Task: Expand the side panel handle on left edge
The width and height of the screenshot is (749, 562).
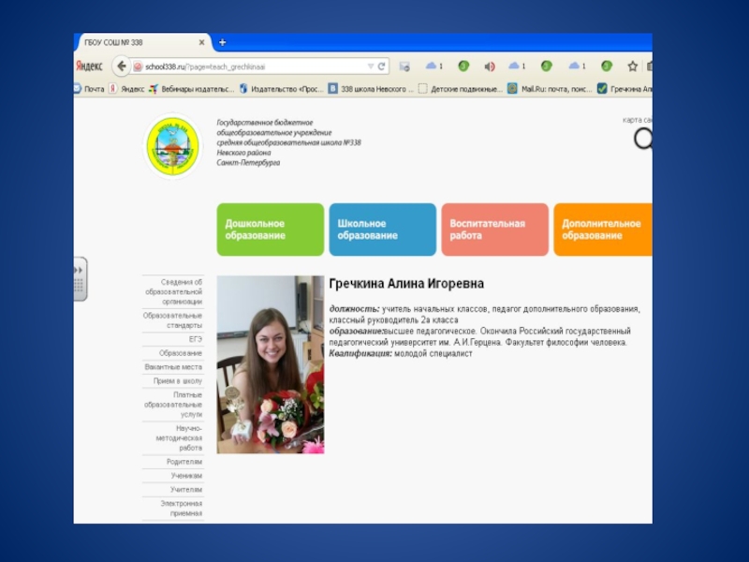Action: 80,278
